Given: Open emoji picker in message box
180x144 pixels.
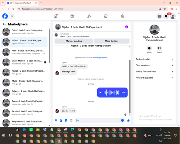Looking at the screenshot, I should click(x=122, y=120).
